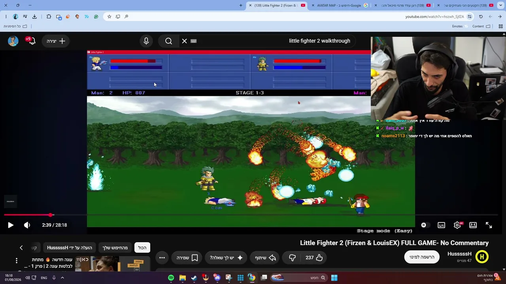Mute the video volume
The image size is (506, 284).
tap(27, 225)
